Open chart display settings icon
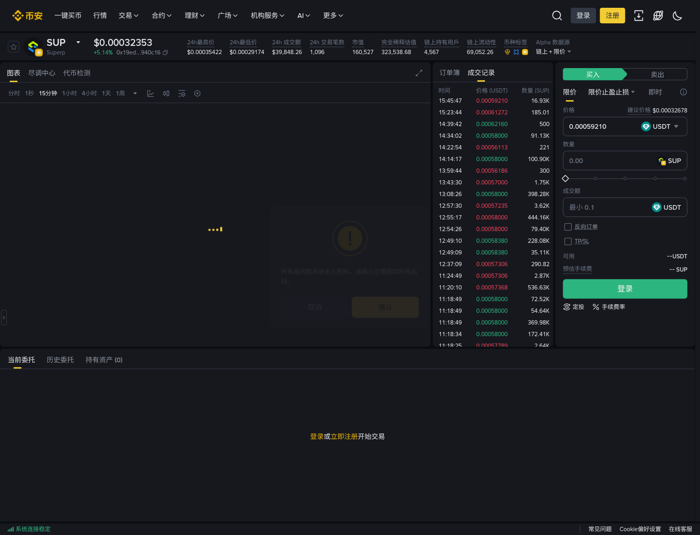The width and height of the screenshot is (700, 535). (182, 93)
